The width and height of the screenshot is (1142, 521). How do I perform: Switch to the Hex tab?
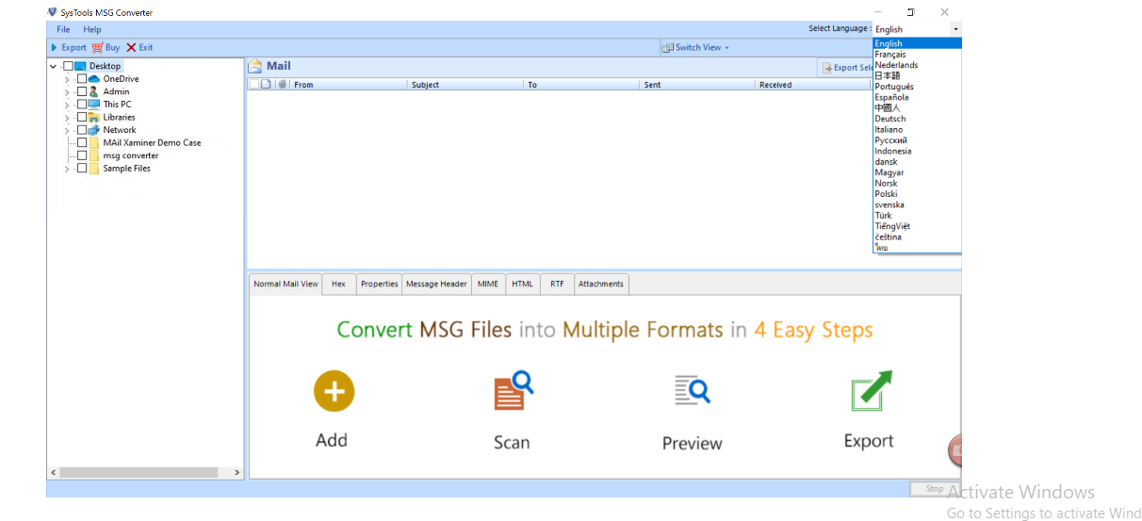338,284
